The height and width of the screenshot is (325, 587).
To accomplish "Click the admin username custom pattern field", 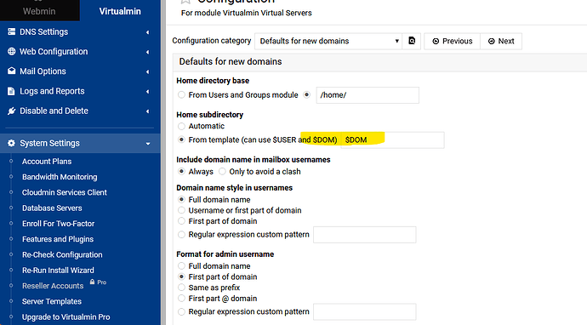I will tap(365, 312).
